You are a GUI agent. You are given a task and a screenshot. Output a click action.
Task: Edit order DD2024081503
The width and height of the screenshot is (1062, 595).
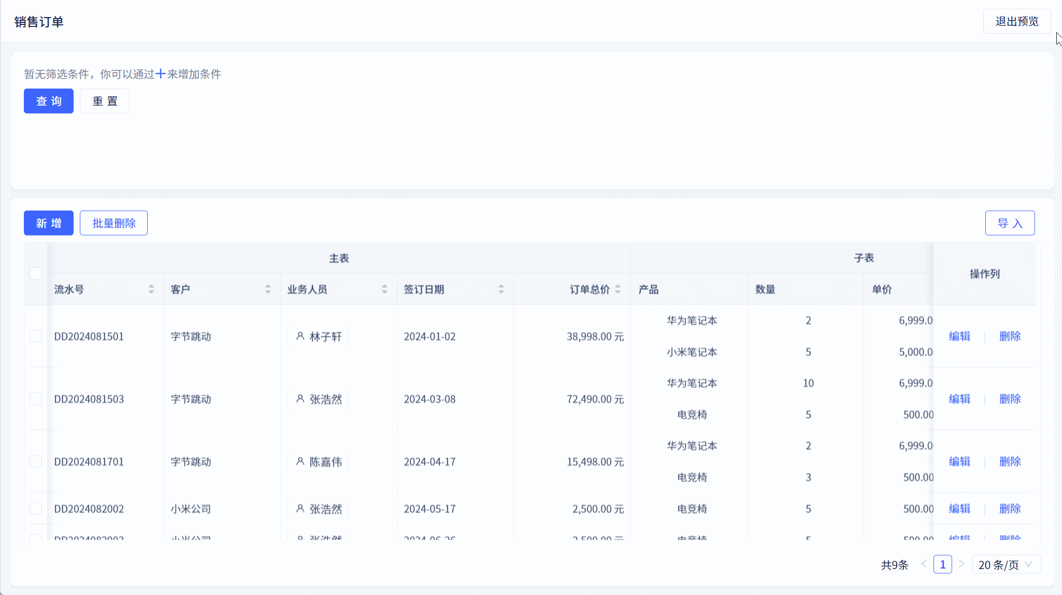(x=959, y=399)
